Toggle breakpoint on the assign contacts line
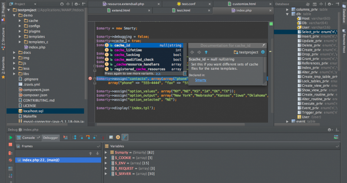 tap(90, 78)
